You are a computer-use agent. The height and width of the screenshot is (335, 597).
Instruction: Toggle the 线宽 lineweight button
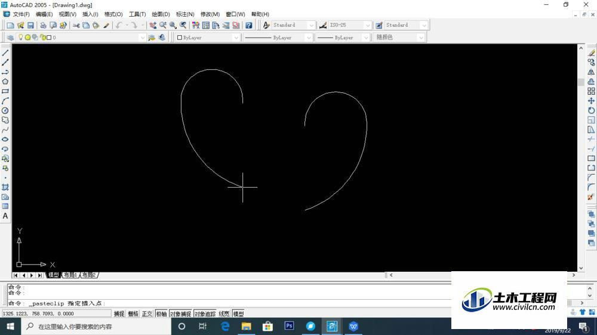coord(224,314)
